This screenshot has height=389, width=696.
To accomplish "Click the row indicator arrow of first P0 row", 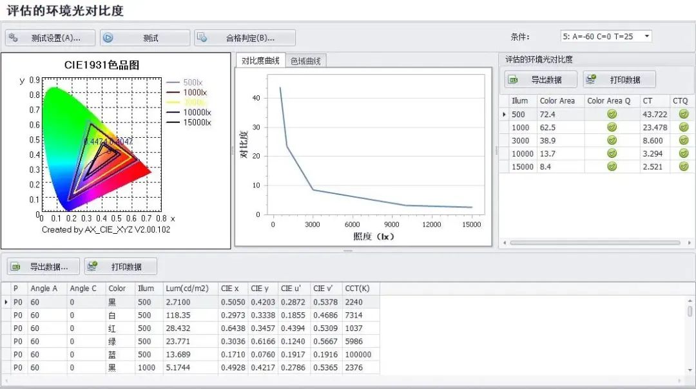I will click(6, 301).
